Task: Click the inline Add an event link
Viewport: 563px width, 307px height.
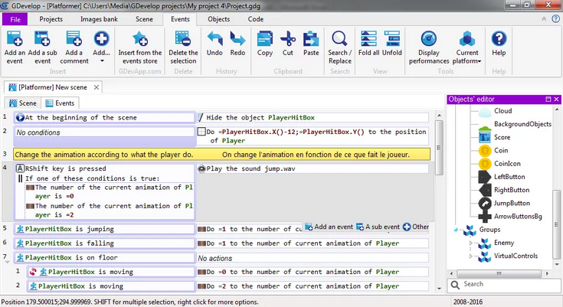Action: click(329, 227)
